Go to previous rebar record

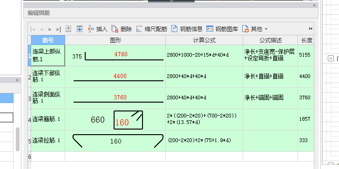coord(42,29)
